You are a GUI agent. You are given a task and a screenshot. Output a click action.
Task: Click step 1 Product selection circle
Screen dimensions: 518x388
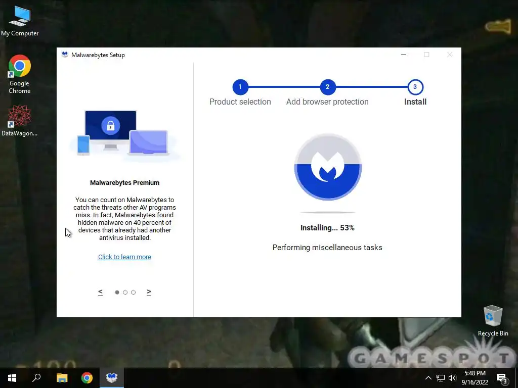[x=240, y=87]
